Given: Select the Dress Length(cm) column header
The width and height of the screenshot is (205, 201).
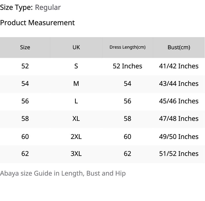Looking at the screenshot, I should click(x=127, y=47).
